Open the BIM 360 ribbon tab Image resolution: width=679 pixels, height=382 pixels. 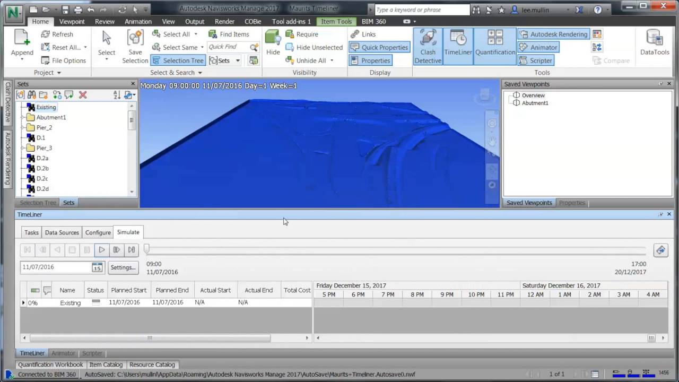pyautogui.click(x=373, y=22)
